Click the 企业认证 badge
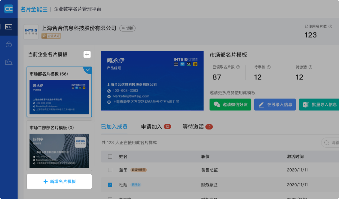This screenshot has width=339, height=199. pyautogui.click(x=51, y=36)
